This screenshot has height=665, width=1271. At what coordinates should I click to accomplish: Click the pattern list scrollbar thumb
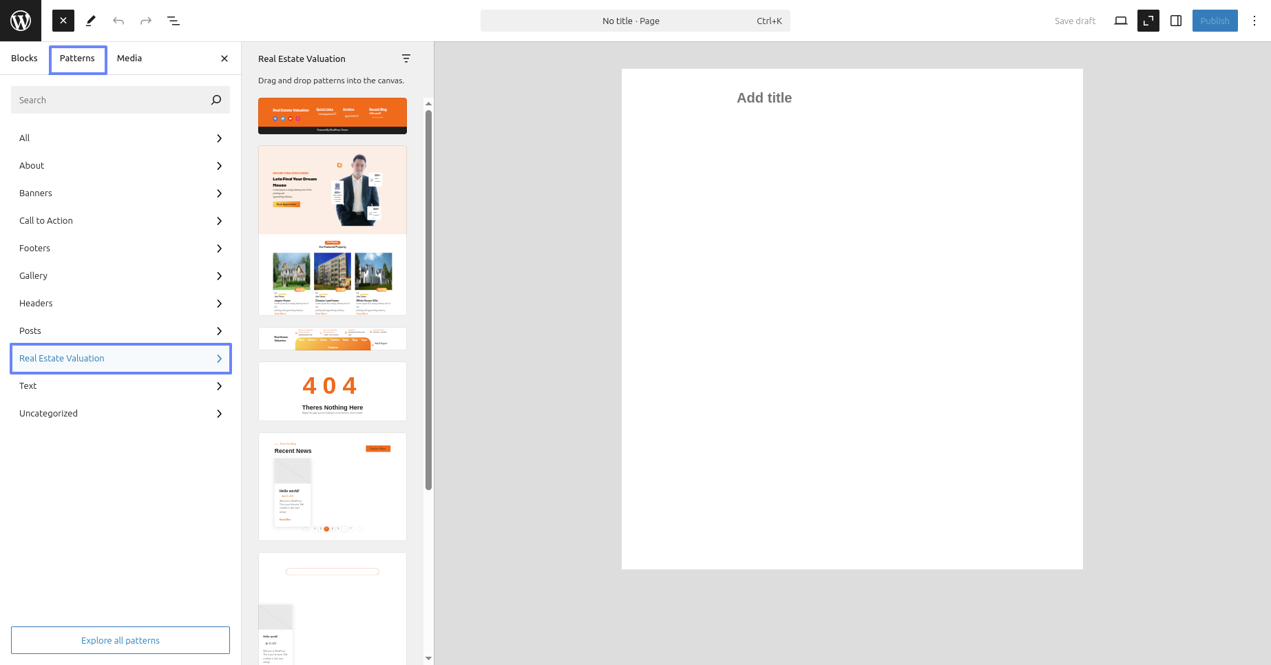click(x=428, y=299)
